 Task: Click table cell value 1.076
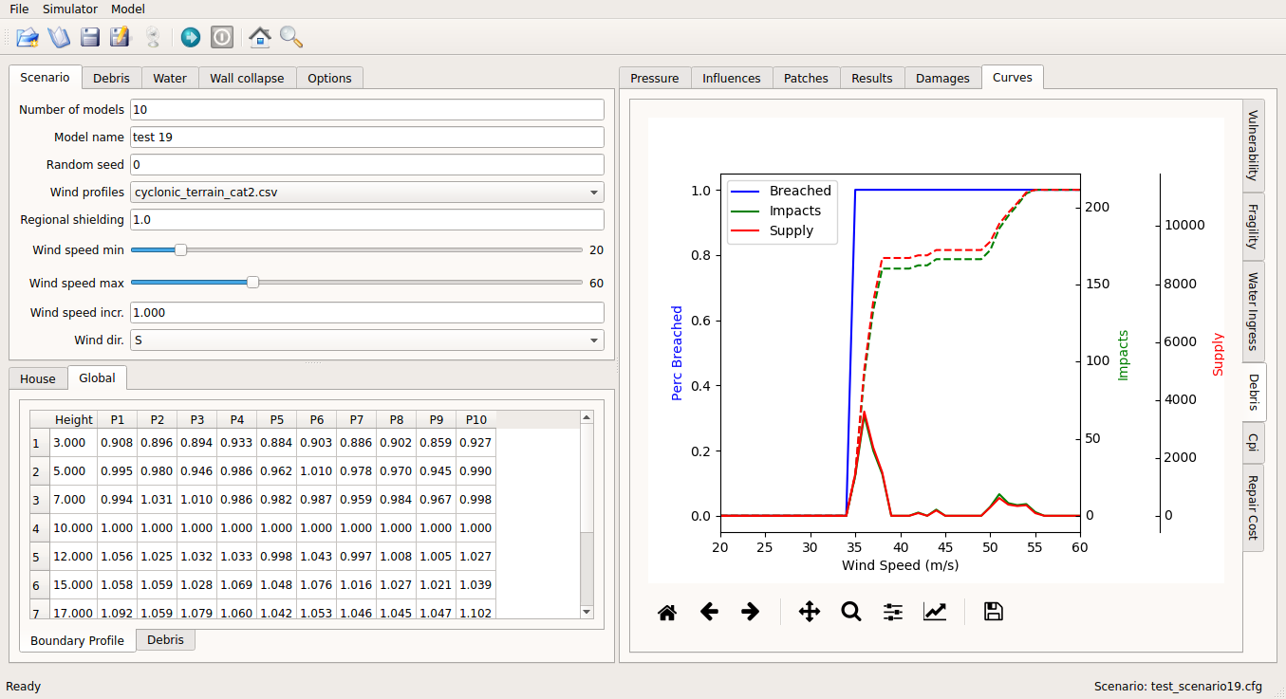pyautogui.click(x=316, y=585)
